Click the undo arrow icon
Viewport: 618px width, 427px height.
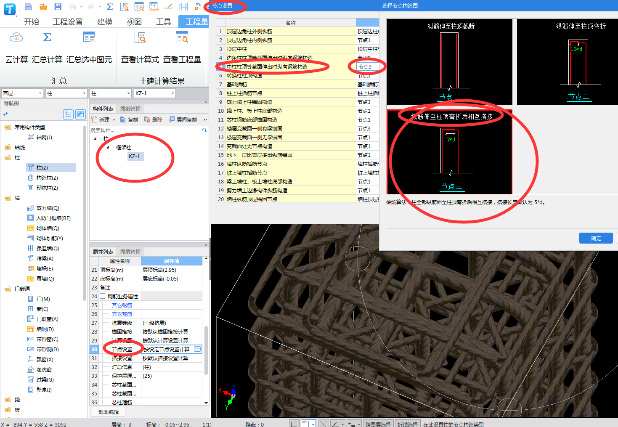[x=73, y=7]
